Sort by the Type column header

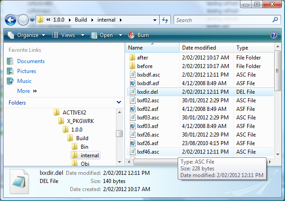click(x=253, y=48)
